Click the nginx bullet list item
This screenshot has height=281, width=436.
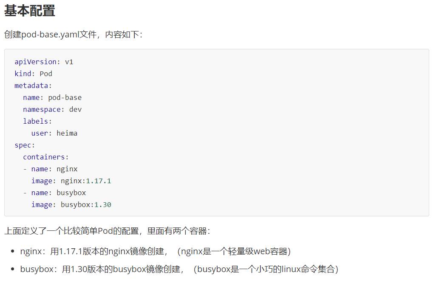pyautogui.click(x=156, y=252)
